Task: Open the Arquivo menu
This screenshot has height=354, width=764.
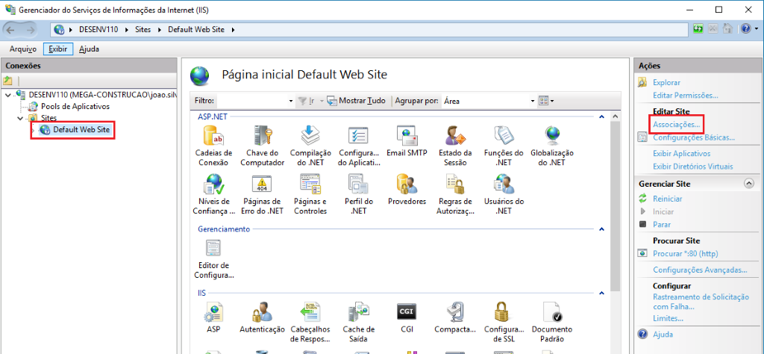Action: (22, 49)
